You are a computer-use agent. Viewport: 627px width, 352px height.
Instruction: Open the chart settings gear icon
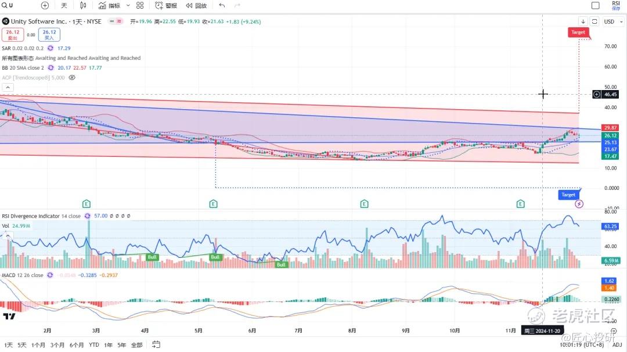pos(614,331)
